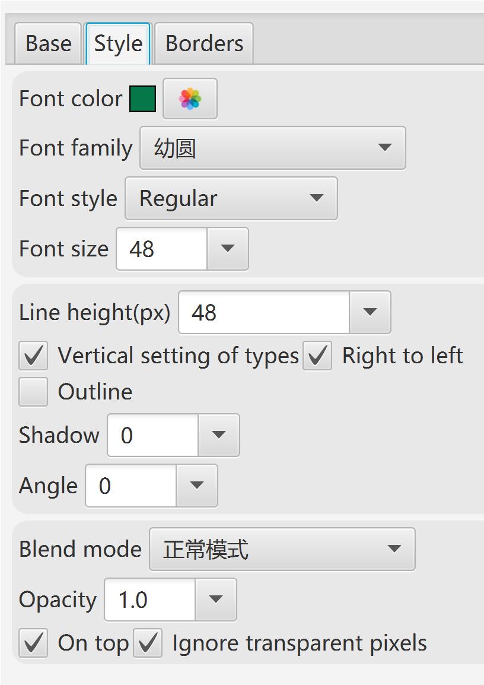Switch to the Base tab
The height and width of the screenshot is (685, 484).
point(48,44)
